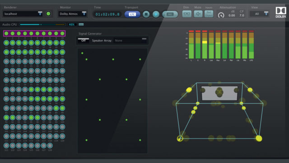Viewport: 289px width, 163px height.
Task: Click the small button beside the Audio CPU percentage
Action: click(81, 24)
